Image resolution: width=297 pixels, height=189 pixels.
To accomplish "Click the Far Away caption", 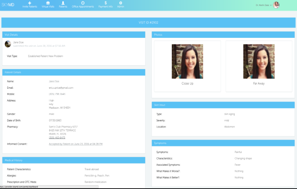I will point(259,84).
